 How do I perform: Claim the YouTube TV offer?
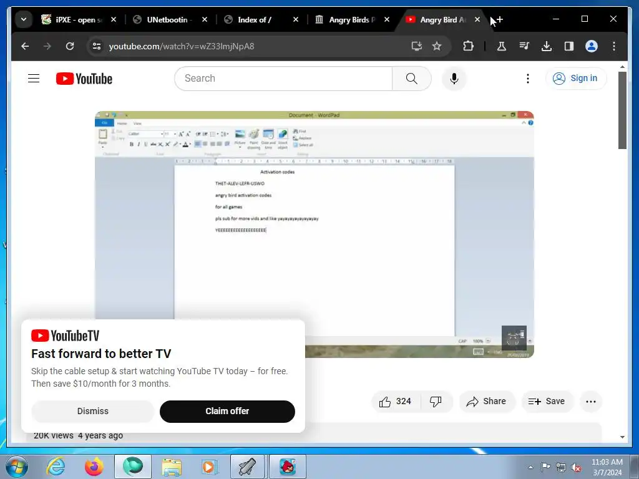pyautogui.click(x=227, y=412)
